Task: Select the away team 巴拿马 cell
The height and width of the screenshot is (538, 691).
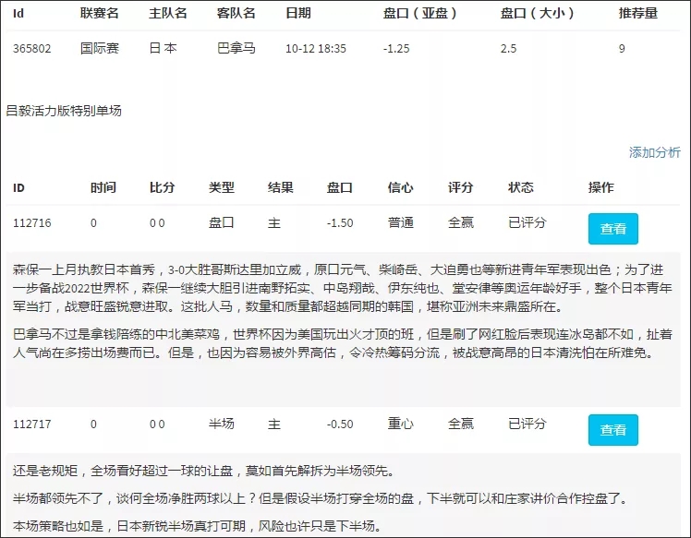Action: (x=236, y=48)
